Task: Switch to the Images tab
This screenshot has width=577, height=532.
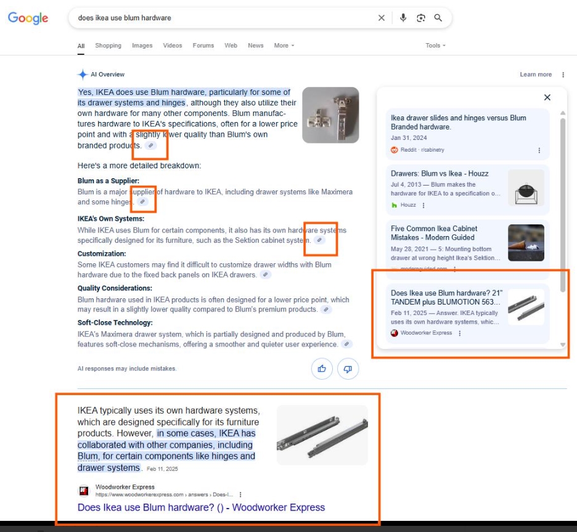Action: pos(142,46)
